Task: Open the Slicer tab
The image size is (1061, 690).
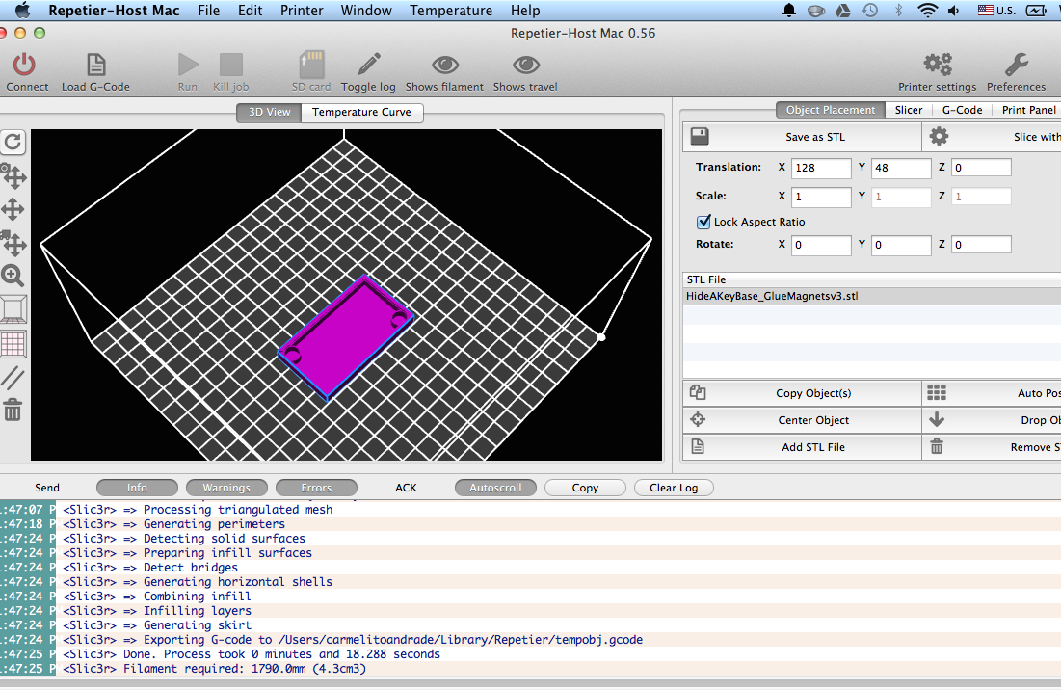Action: (909, 110)
